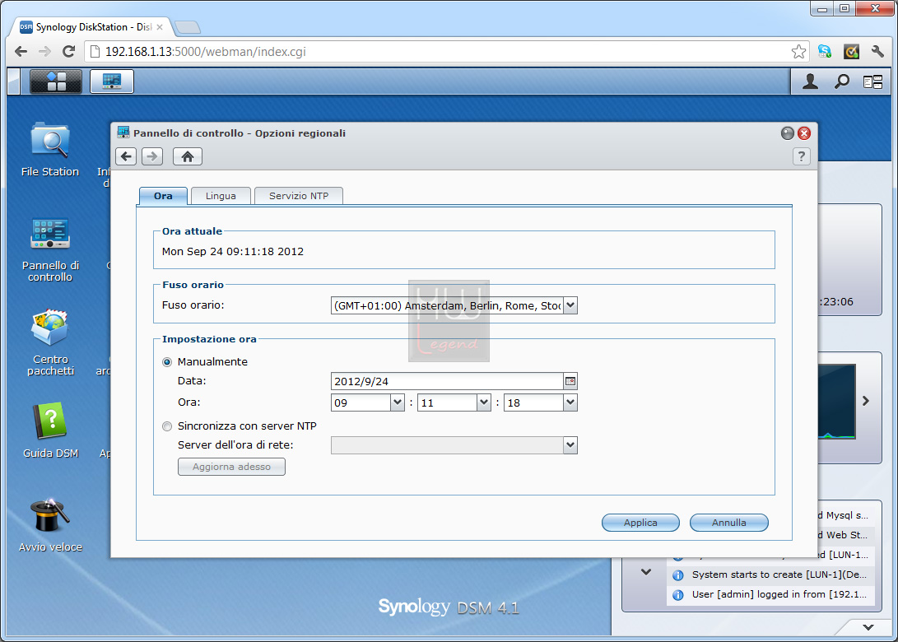Select Sincronizza con server NTP option
This screenshot has width=898, height=642.
coord(167,426)
